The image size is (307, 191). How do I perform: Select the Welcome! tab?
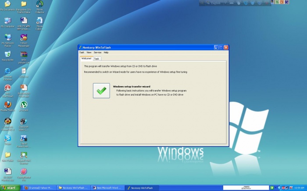86,58
